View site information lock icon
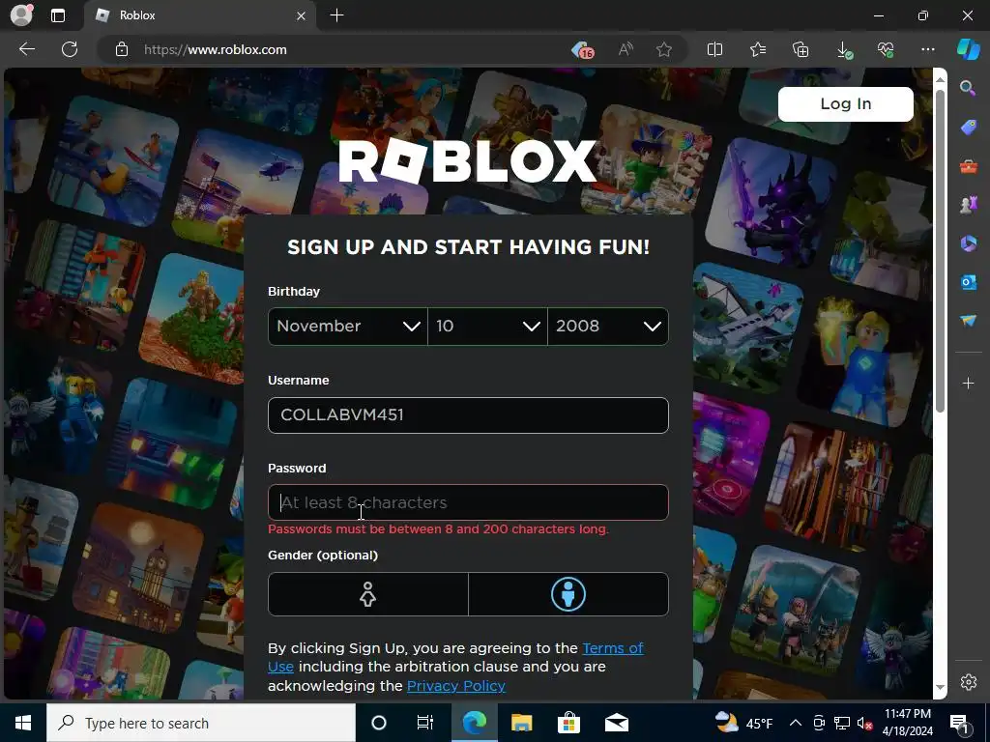Image resolution: width=990 pixels, height=742 pixels. pyautogui.click(x=122, y=49)
